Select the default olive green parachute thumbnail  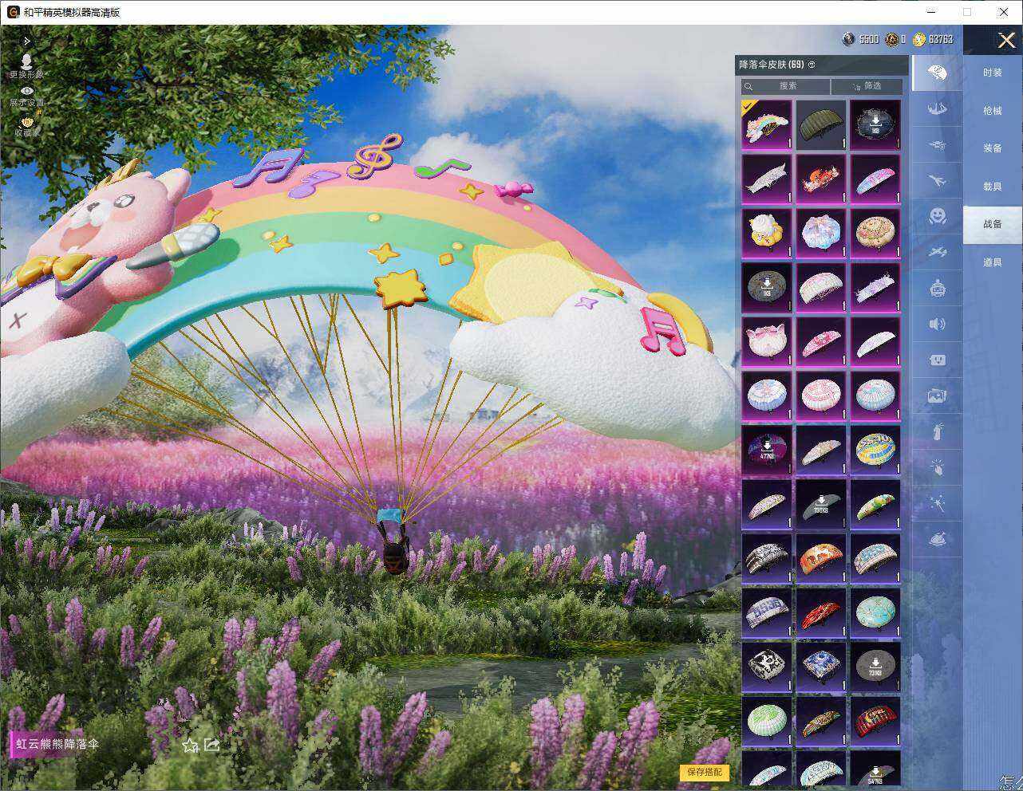point(821,124)
